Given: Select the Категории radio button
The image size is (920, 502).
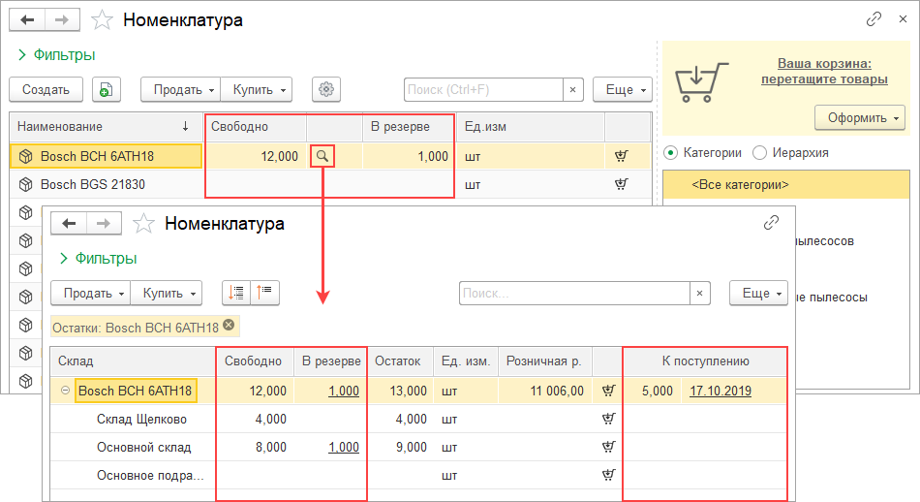Looking at the screenshot, I should [x=671, y=153].
